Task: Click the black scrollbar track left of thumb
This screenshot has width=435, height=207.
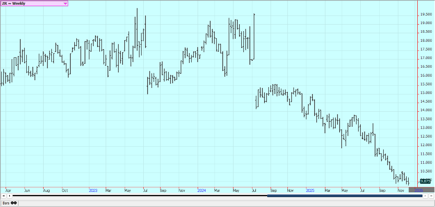Action: tap(138, 196)
